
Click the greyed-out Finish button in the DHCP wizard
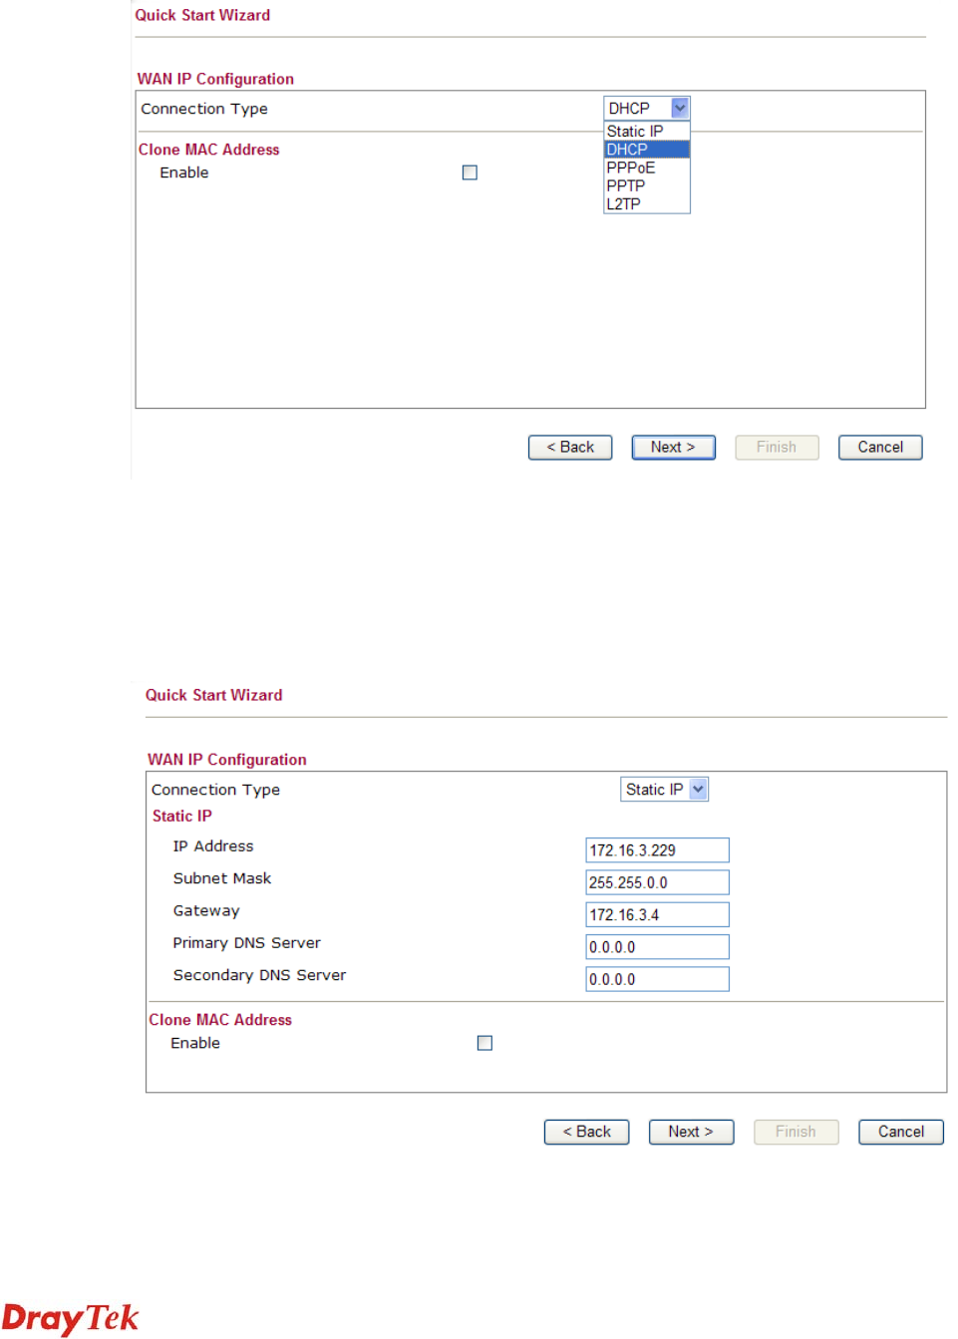[x=777, y=447]
